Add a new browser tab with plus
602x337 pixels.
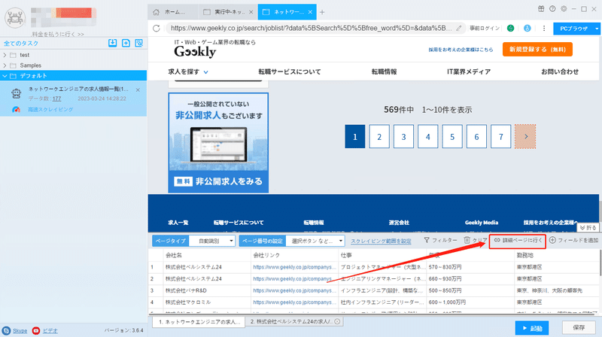pyautogui.click(x=322, y=12)
